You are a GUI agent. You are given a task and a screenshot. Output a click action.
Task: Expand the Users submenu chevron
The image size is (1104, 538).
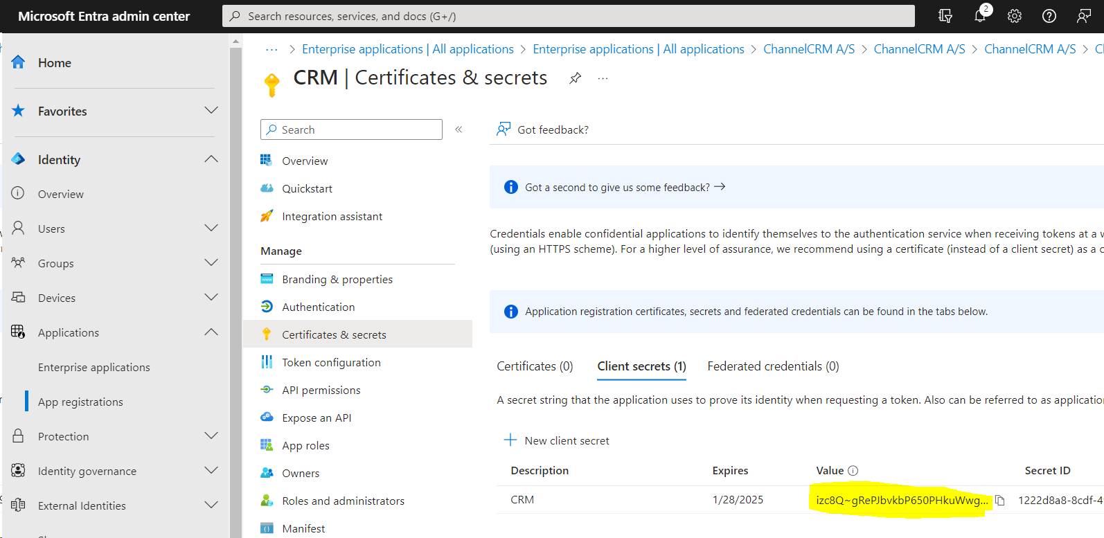pyautogui.click(x=211, y=228)
